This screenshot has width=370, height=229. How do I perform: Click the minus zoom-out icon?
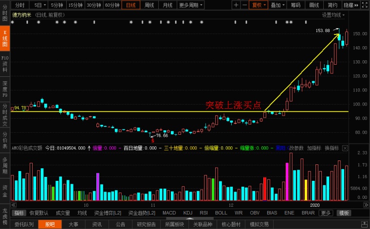(244, 5)
